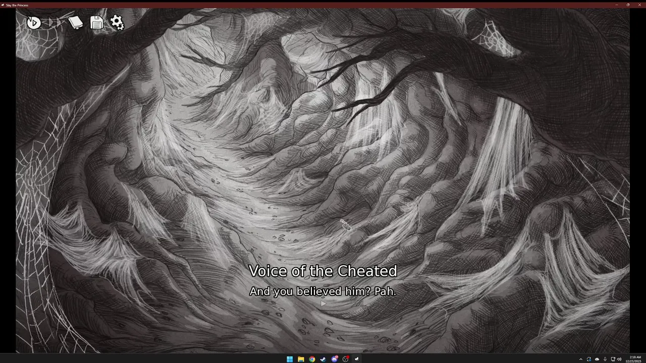Open the network display tray icon

click(x=613, y=359)
